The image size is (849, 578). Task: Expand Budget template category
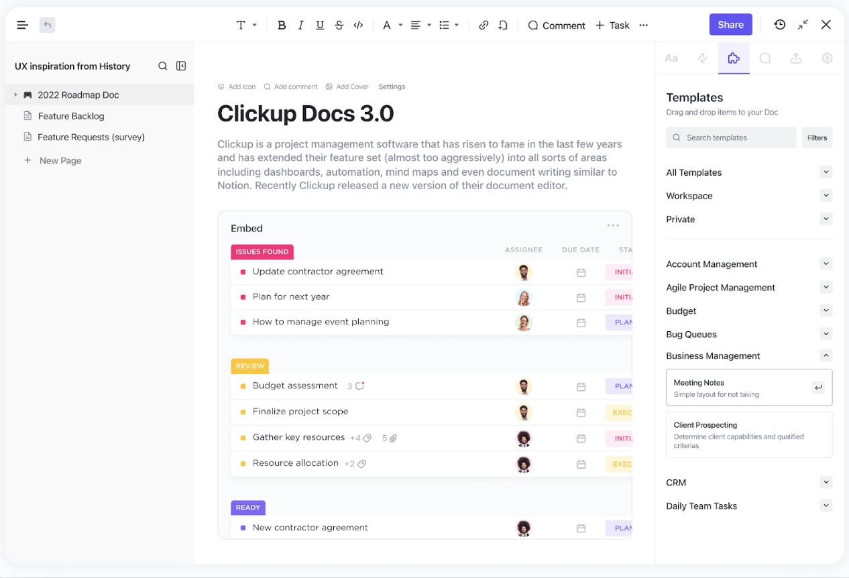pos(826,310)
